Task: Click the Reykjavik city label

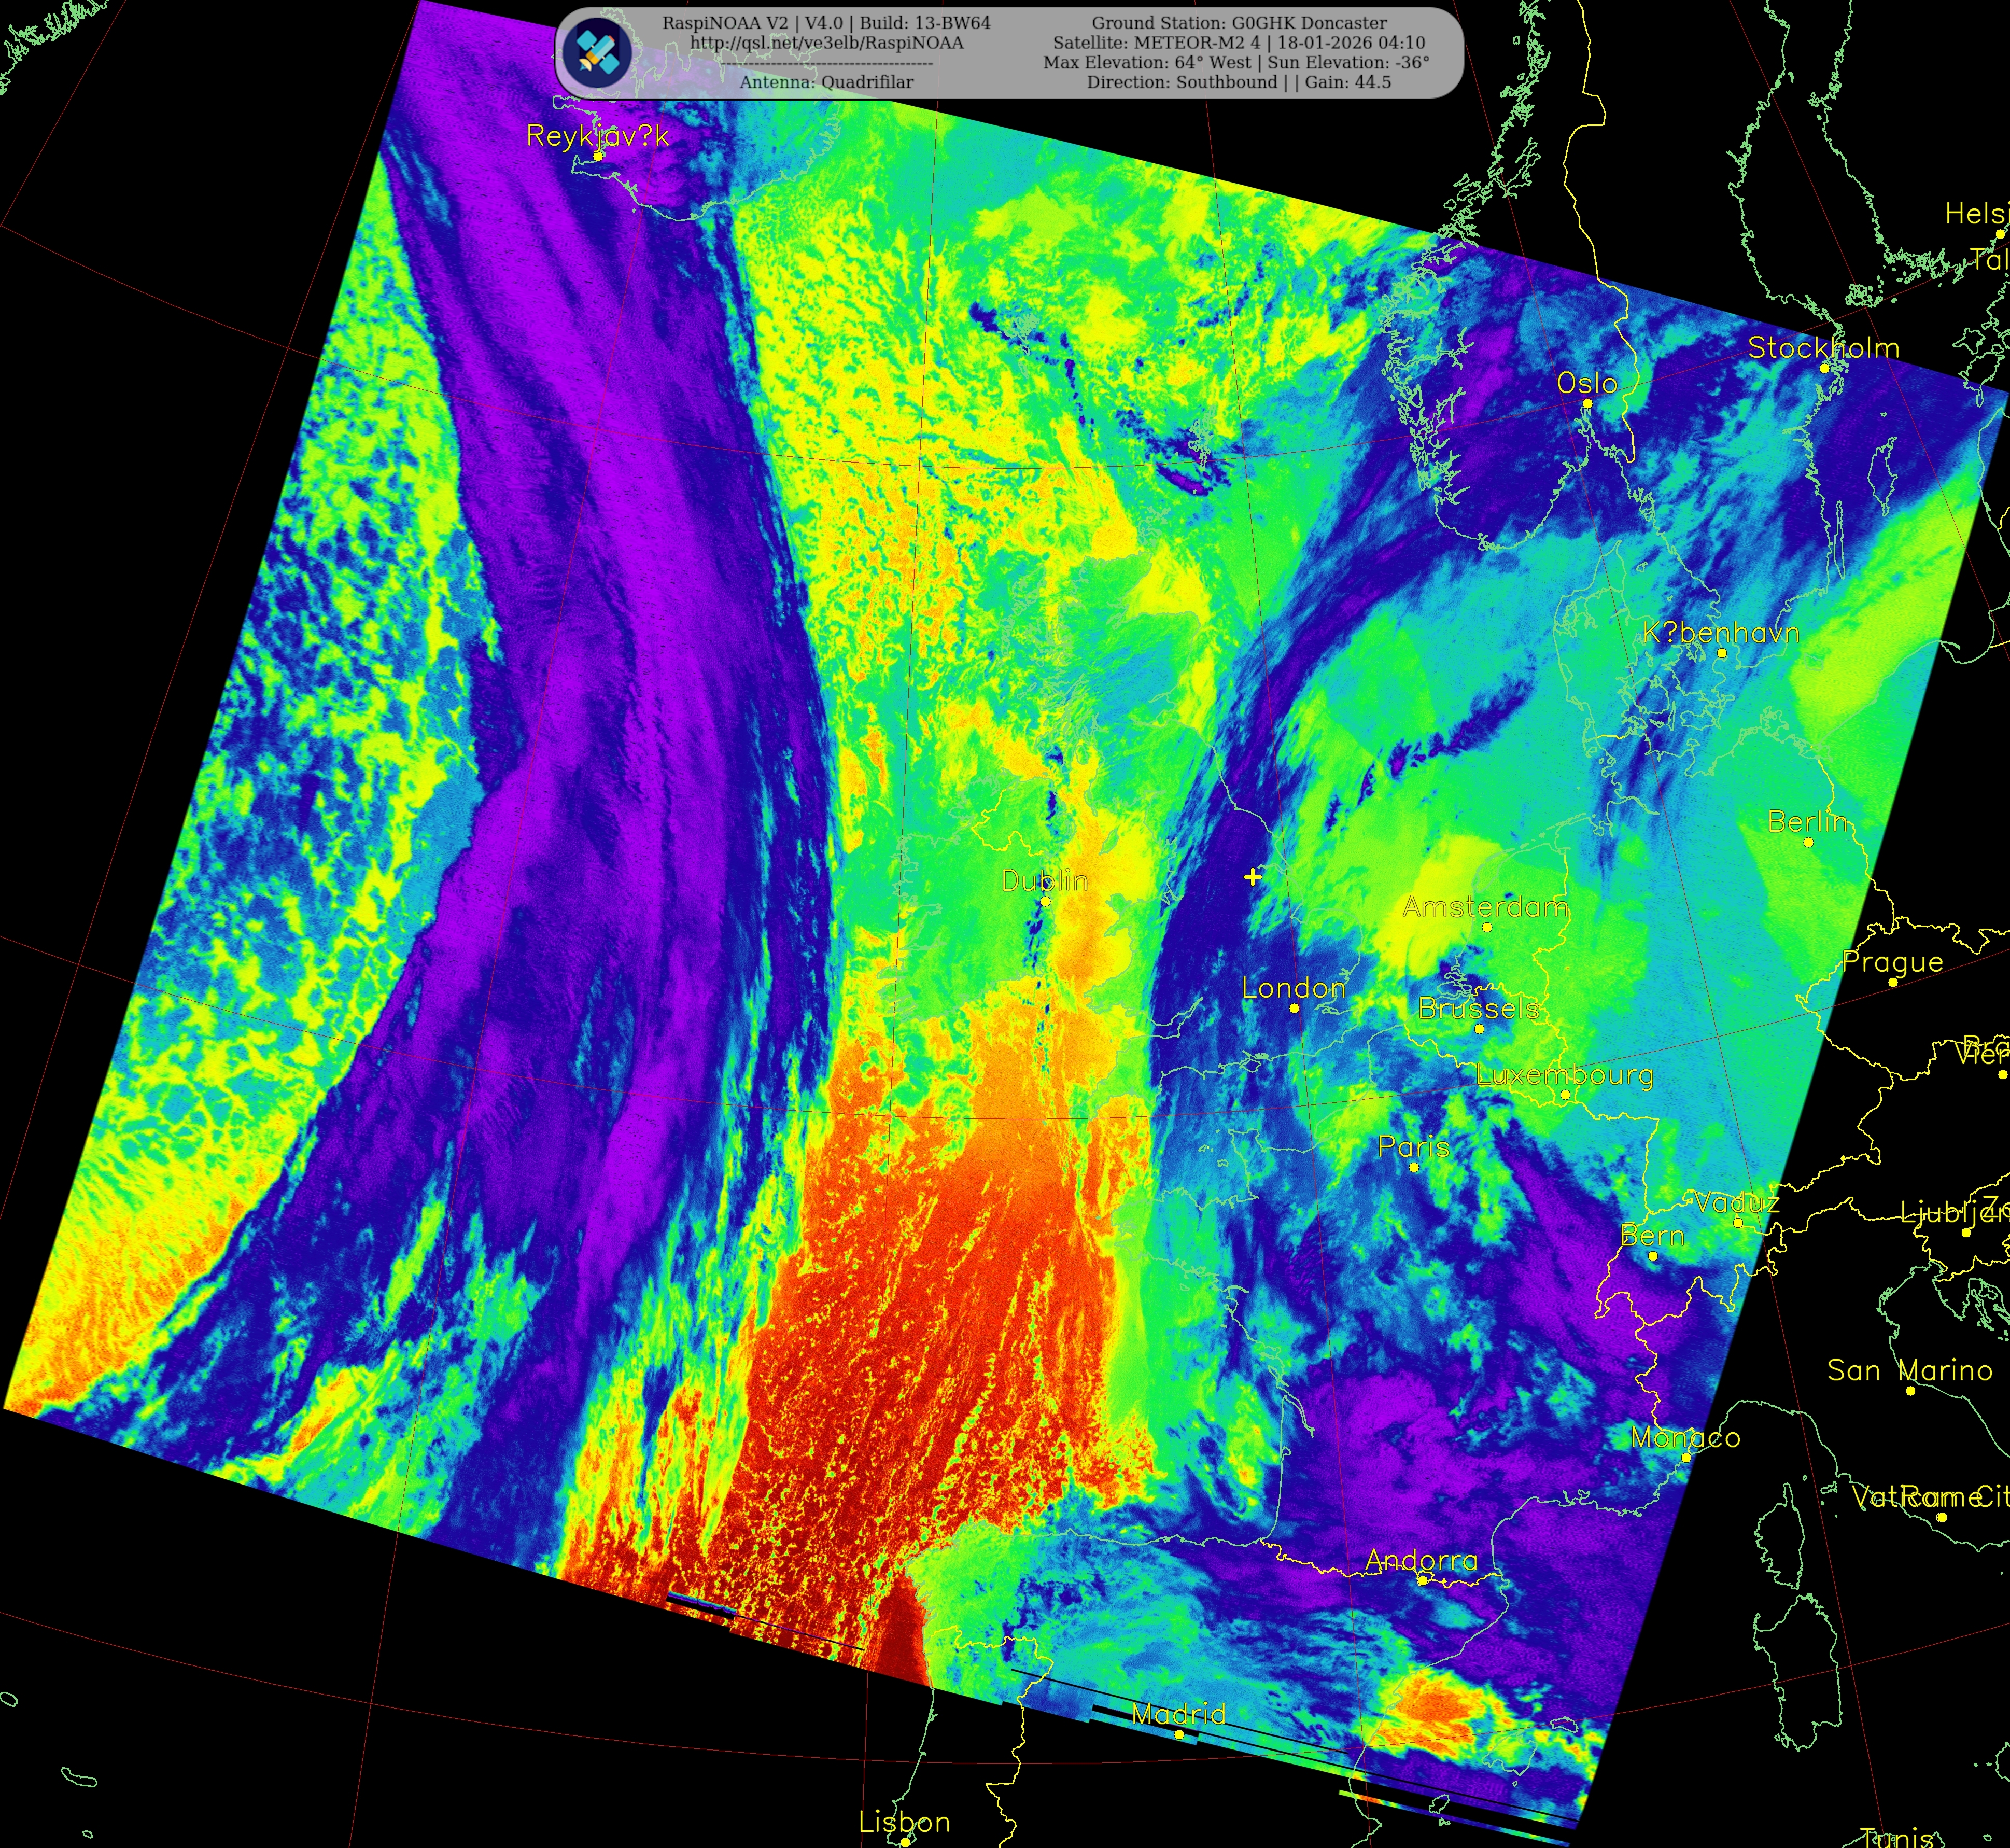Action: click(x=597, y=136)
